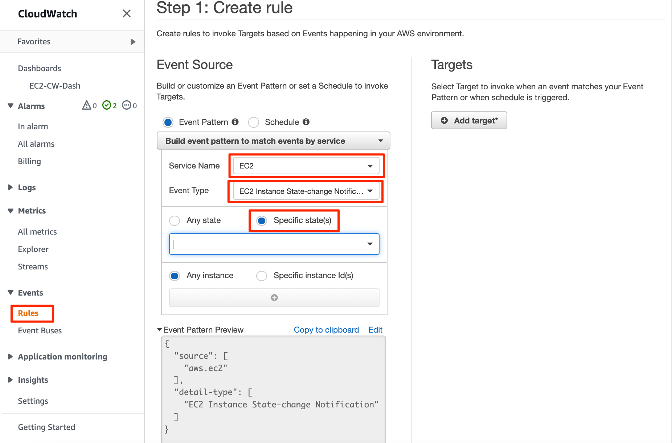Open Metrics Explorer
The height and width of the screenshot is (443, 672).
(33, 249)
